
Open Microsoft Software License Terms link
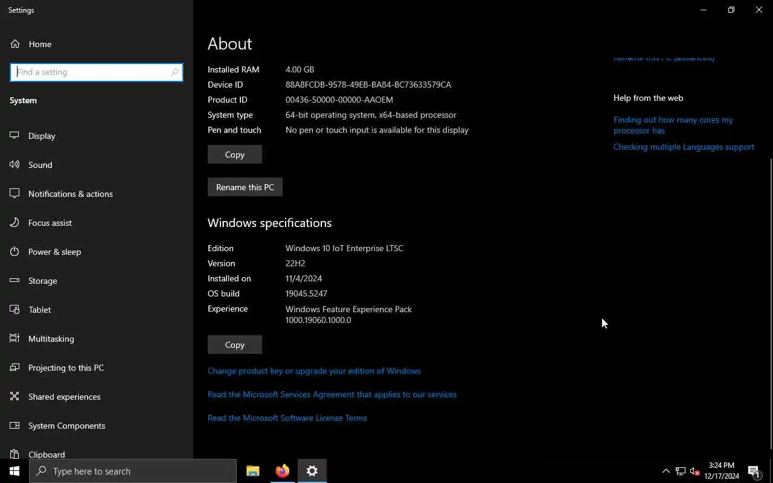click(x=287, y=418)
